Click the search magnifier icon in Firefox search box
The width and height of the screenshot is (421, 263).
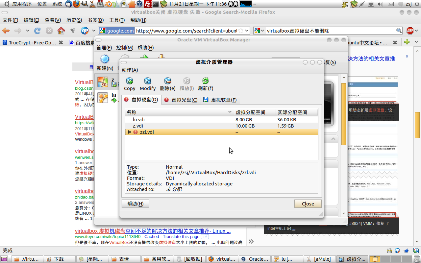click(x=399, y=31)
